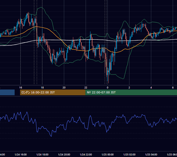Click hour label 0 on chart axis
177x157 pixels.
[x=108, y=88]
